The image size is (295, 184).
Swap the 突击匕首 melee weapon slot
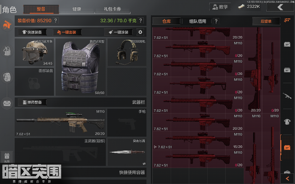coord(144,164)
